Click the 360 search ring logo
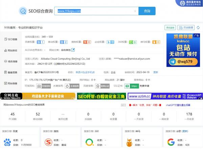203x150 pixels. pos(89,142)
